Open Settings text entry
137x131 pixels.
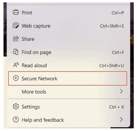click(31, 107)
